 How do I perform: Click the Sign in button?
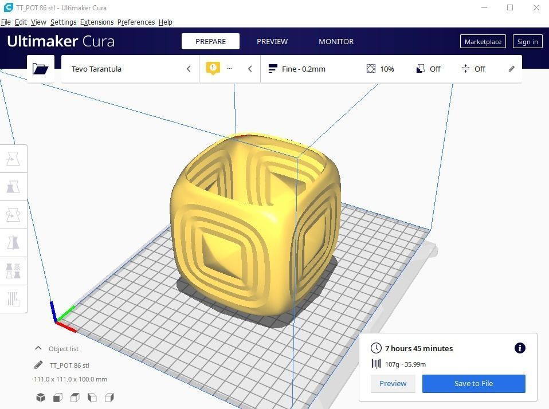click(x=527, y=42)
